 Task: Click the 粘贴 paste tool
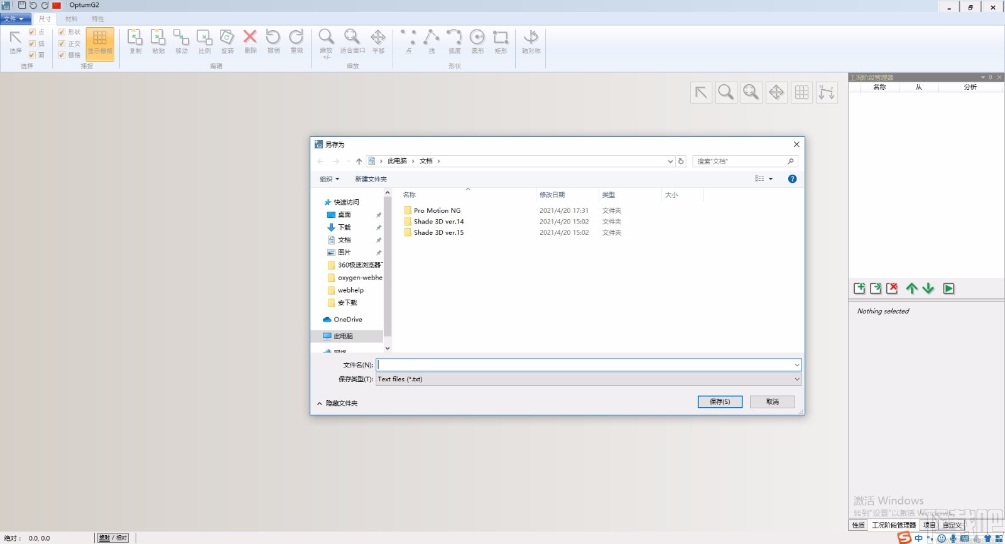click(x=158, y=42)
